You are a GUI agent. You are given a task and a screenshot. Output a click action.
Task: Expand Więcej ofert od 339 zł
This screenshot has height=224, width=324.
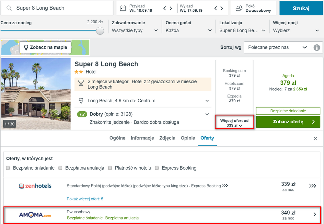pos(234,123)
